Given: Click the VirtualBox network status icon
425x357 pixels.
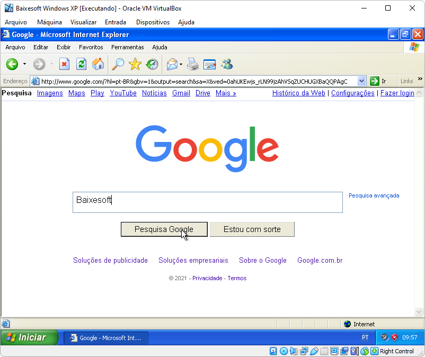Looking at the screenshot, I should (304, 351).
